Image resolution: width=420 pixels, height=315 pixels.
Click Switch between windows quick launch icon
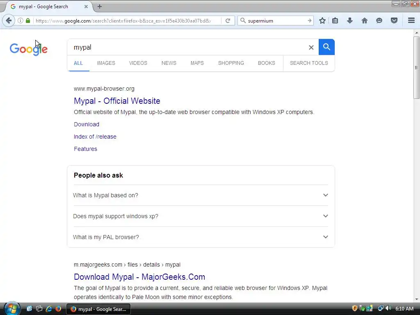[39, 309]
